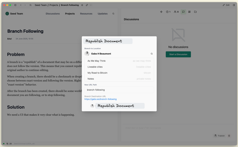Switch to the Projects tab
238x147 pixels.
click(70, 13)
